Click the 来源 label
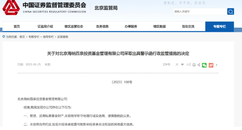This screenshot has height=130, width=242. [48, 65]
